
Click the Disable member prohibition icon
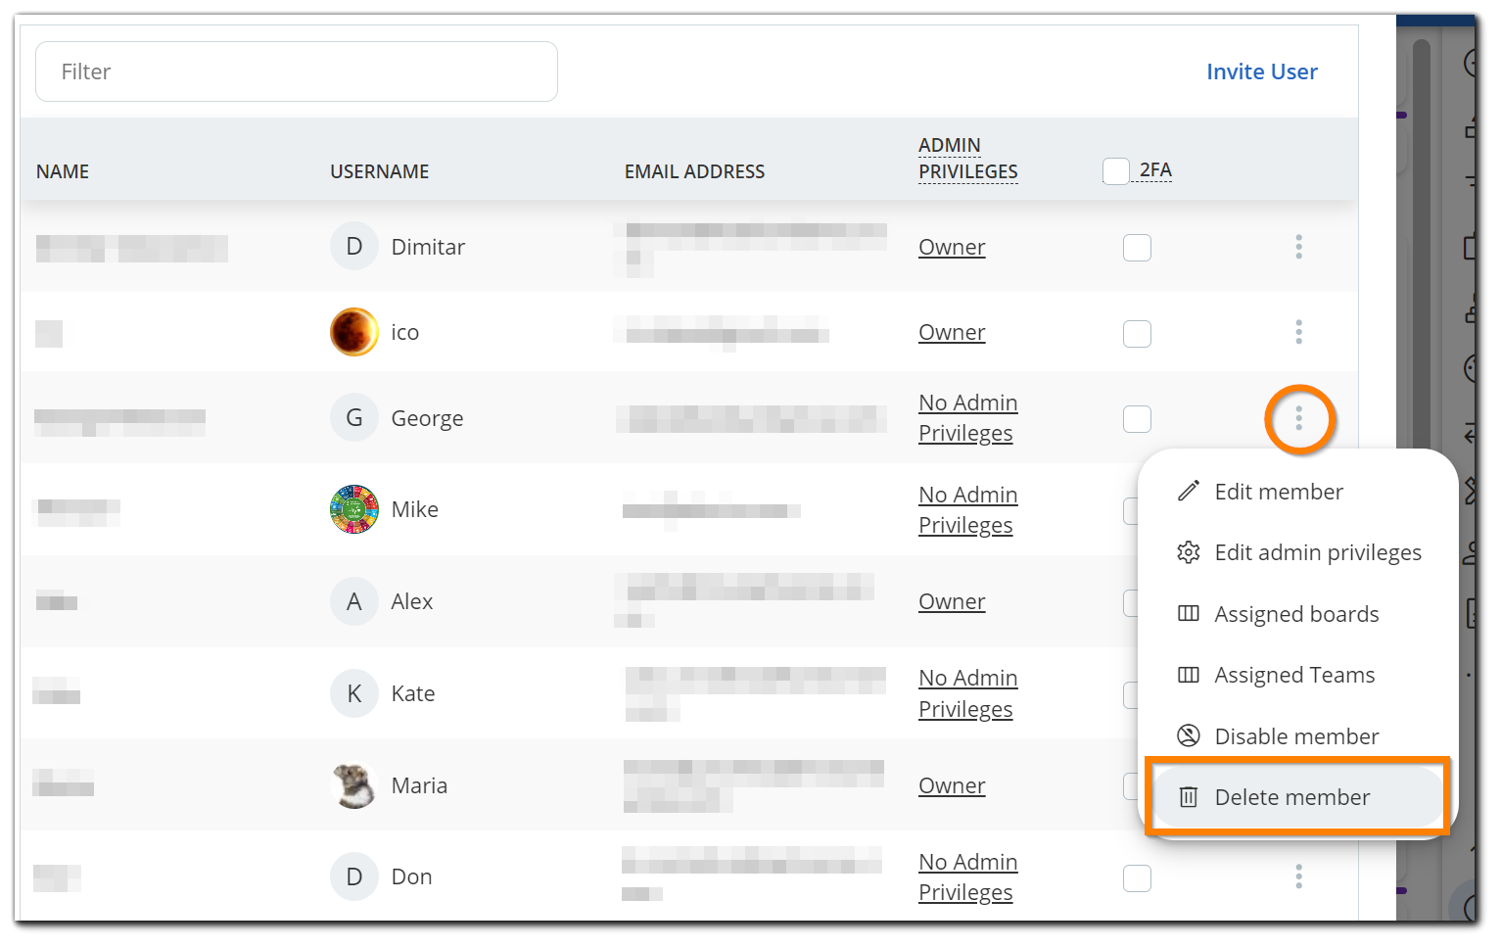click(1188, 736)
